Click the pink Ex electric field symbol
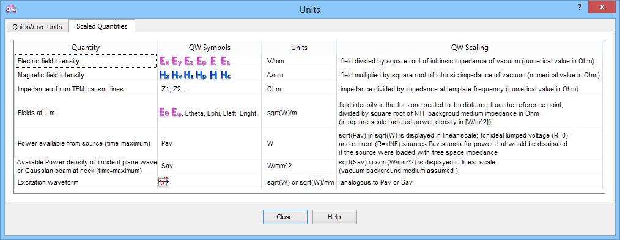The image size is (620, 240). coord(165,62)
